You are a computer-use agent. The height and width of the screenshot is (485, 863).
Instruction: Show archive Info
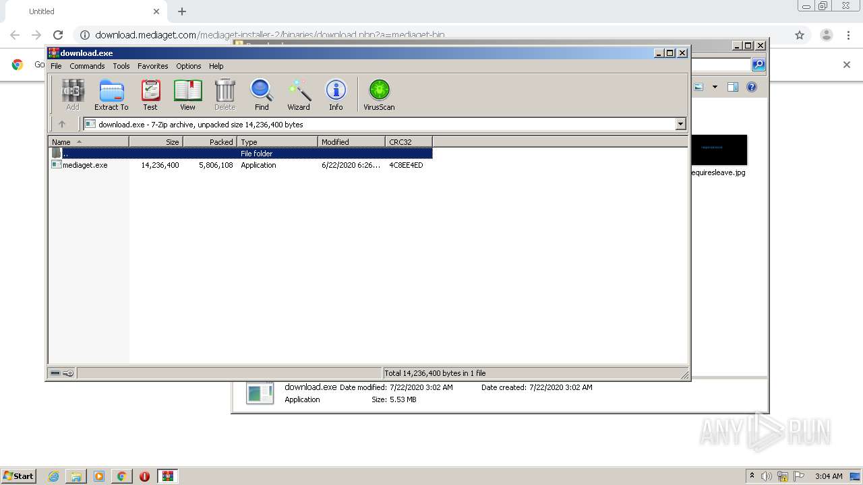(x=336, y=94)
